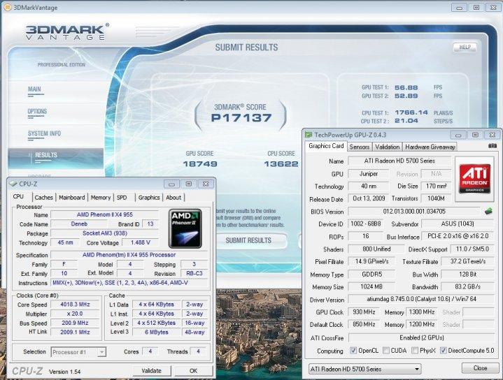Open the ATI Radeon HD 5700 Series dropdown
The height and width of the screenshot is (380, 503).
point(364,368)
